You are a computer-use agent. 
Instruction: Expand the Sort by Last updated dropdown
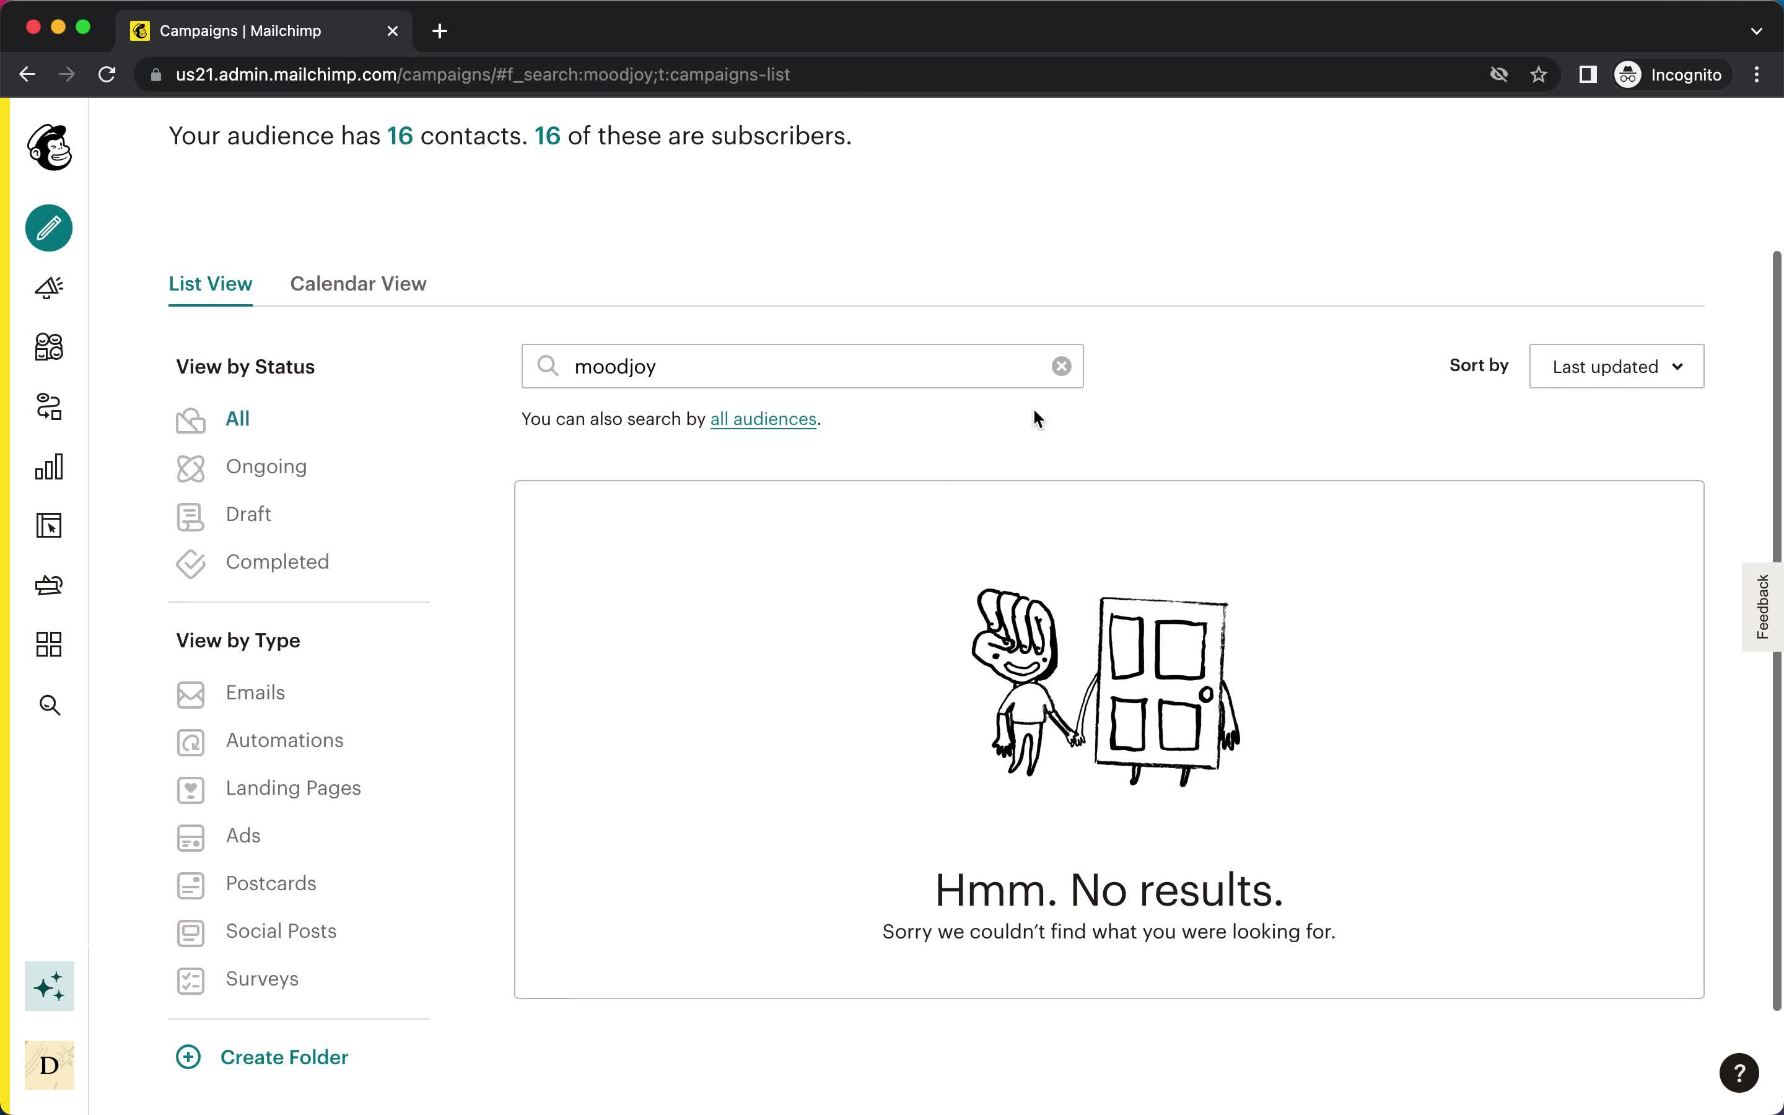point(1616,366)
